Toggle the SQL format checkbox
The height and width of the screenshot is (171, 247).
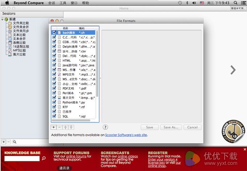point(54,116)
